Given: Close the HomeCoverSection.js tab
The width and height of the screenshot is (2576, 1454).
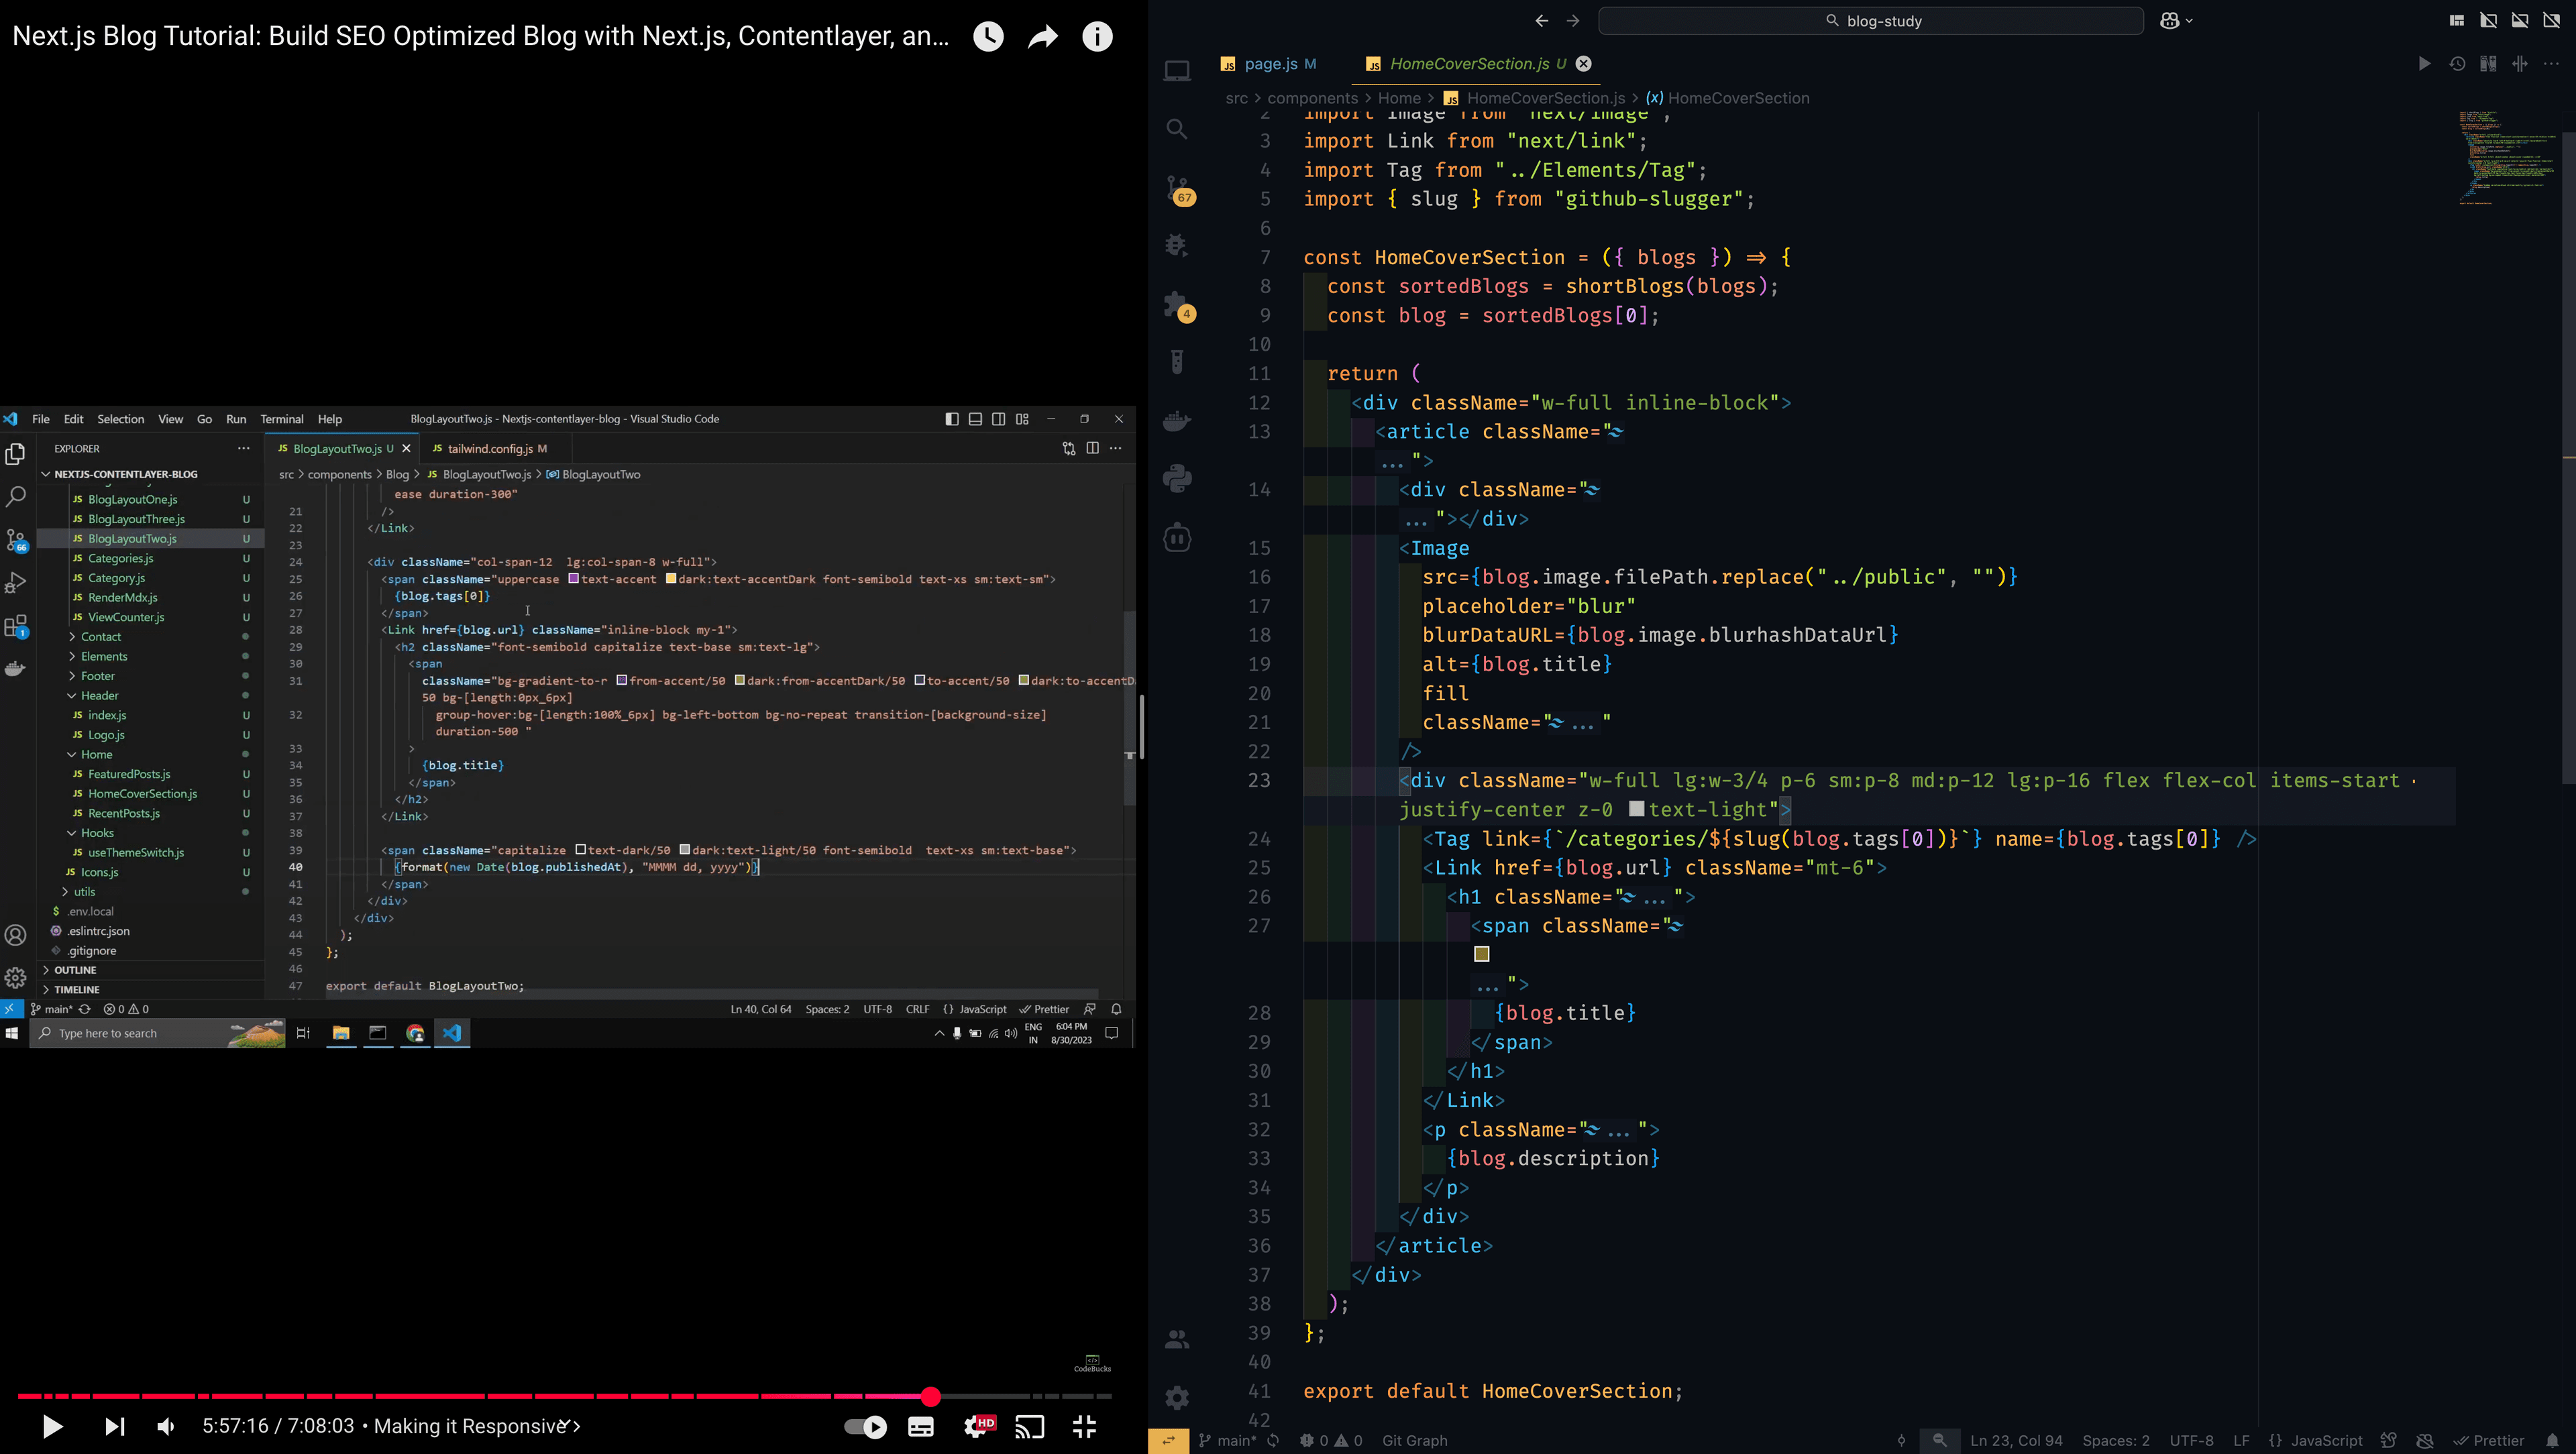Looking at the screenshot, I should (x=1583, y=64).
